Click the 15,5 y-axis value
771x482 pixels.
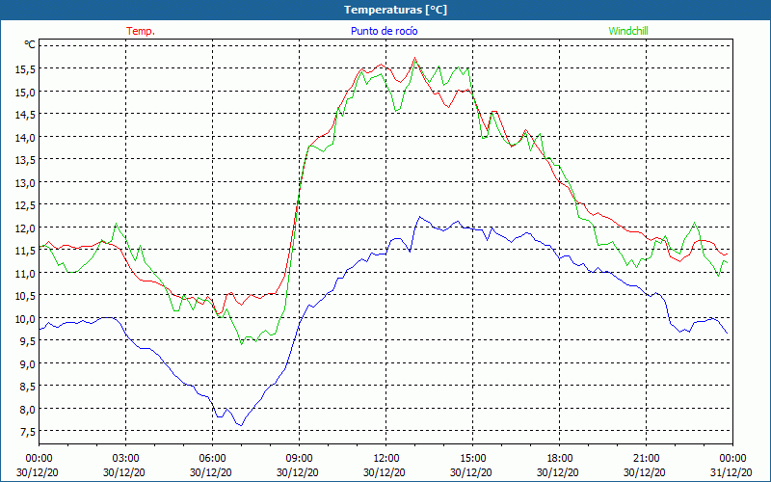[26, 69]
